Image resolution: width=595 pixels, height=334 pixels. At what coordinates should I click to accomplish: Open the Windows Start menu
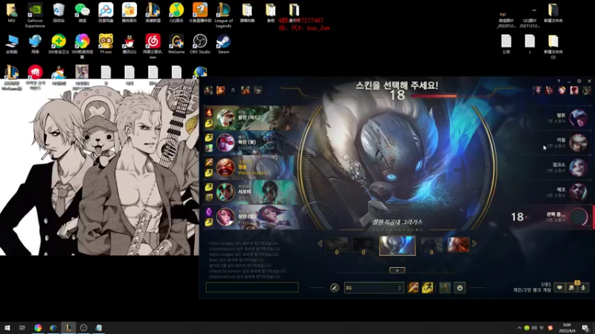[x=7, y=328]
